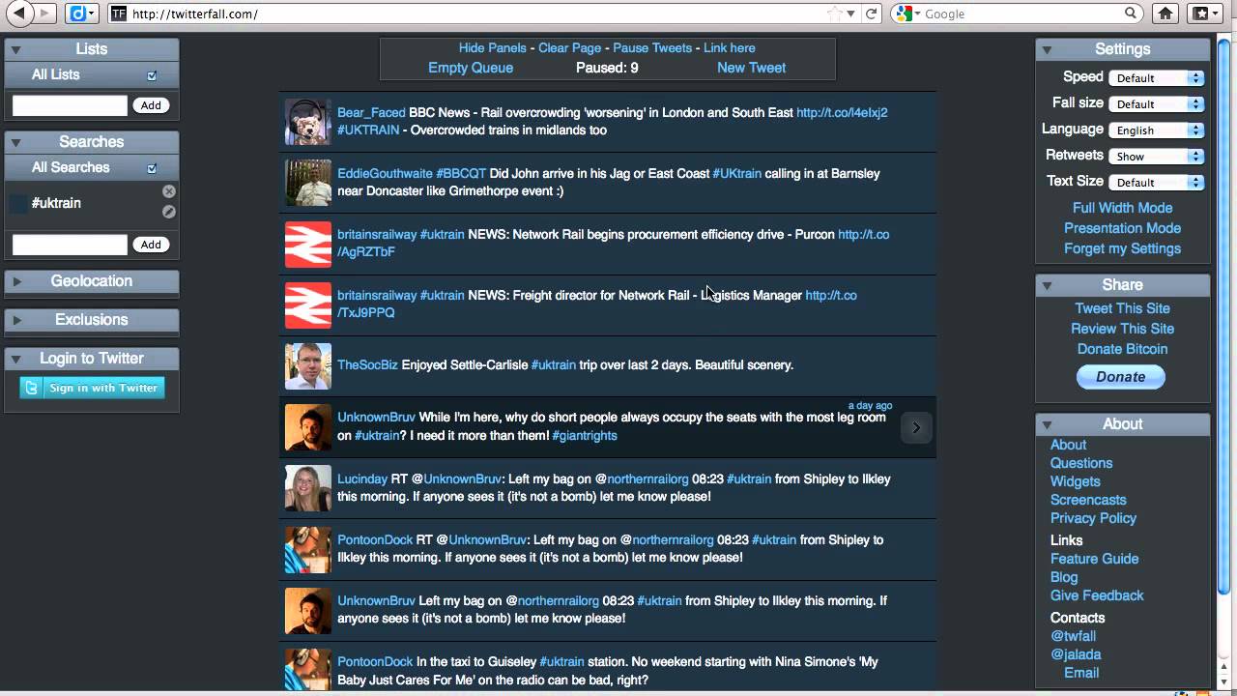Open the browser home page icon

(x=1165, y=14)
